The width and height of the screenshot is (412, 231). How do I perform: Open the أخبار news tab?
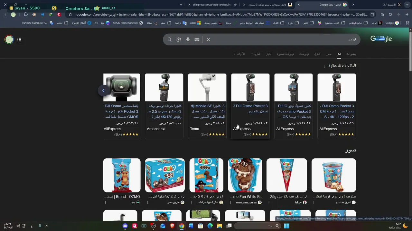pyautogui.click(x=268, y=54)
